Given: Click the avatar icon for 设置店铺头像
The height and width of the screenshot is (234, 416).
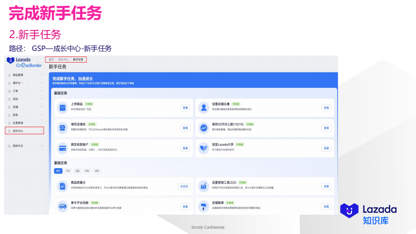Looking at the screenshot, I should (x=203, y=108).
